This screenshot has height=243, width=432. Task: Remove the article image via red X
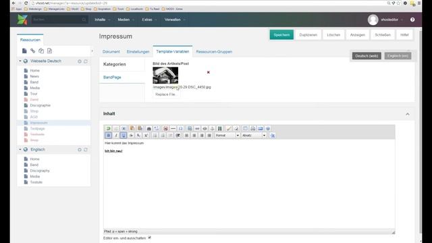(209, 72)
